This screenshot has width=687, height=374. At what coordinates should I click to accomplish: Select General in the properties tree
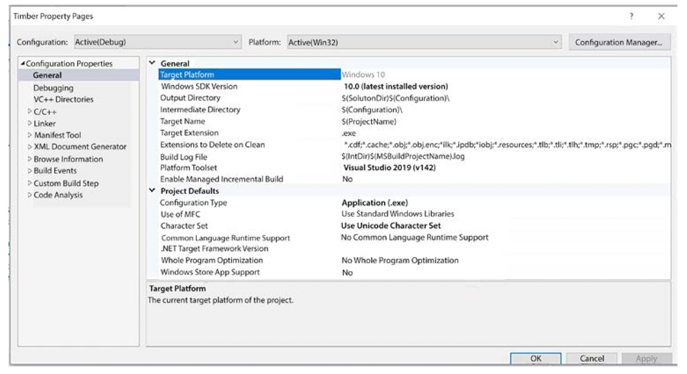[x=47, y=75]
